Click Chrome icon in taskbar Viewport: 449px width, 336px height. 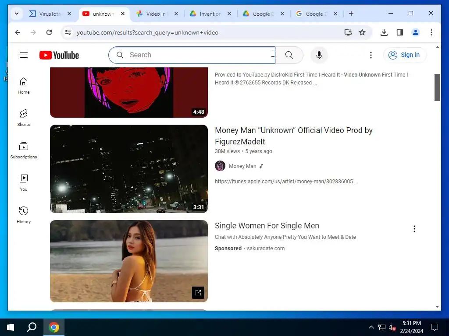click(54, 327)
